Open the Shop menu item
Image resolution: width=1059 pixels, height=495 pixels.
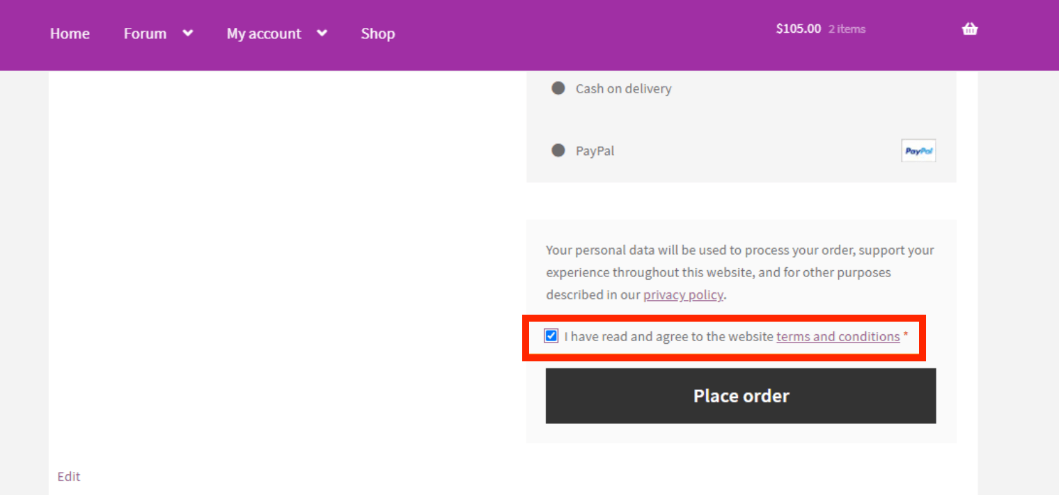[x=378, y=33]
